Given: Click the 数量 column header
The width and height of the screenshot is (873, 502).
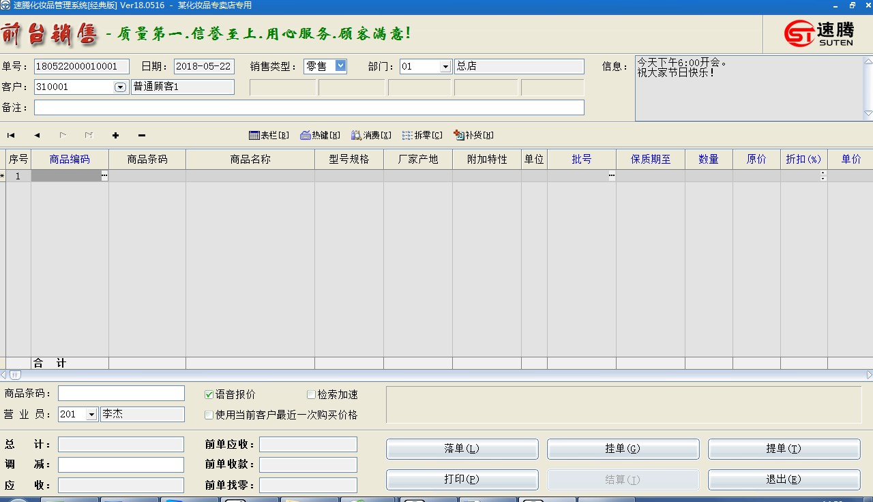Looking at the screenshot, I should pos(709,159).
